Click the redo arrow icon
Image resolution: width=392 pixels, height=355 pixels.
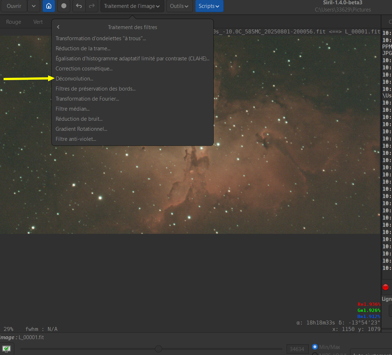click(92, 6)
